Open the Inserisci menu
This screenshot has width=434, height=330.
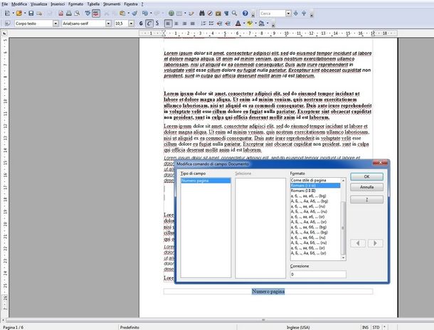point(58,4)
